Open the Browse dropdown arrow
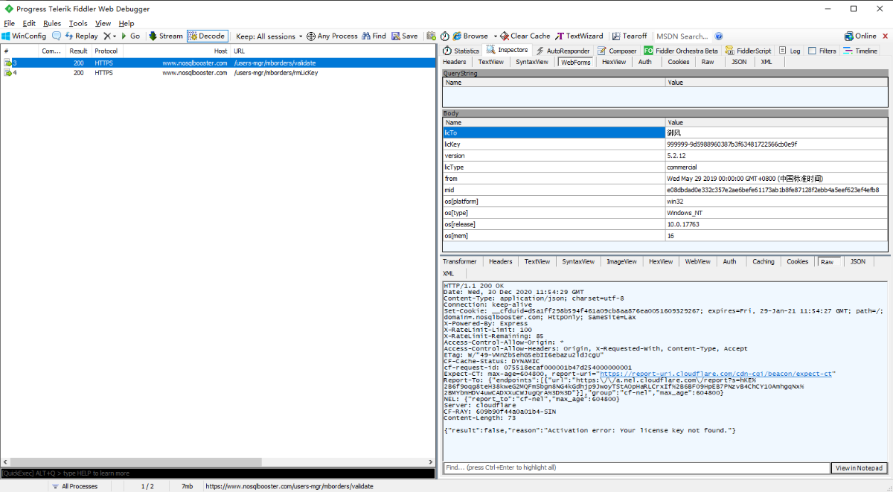This screenshot has height=492, width=893. pyautogui.click(x=495, y=36)
